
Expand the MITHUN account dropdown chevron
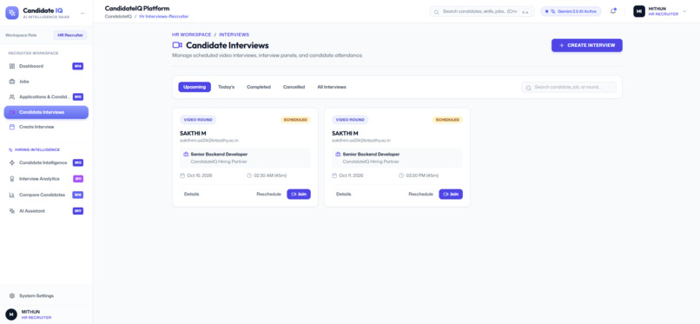[685, 11]
